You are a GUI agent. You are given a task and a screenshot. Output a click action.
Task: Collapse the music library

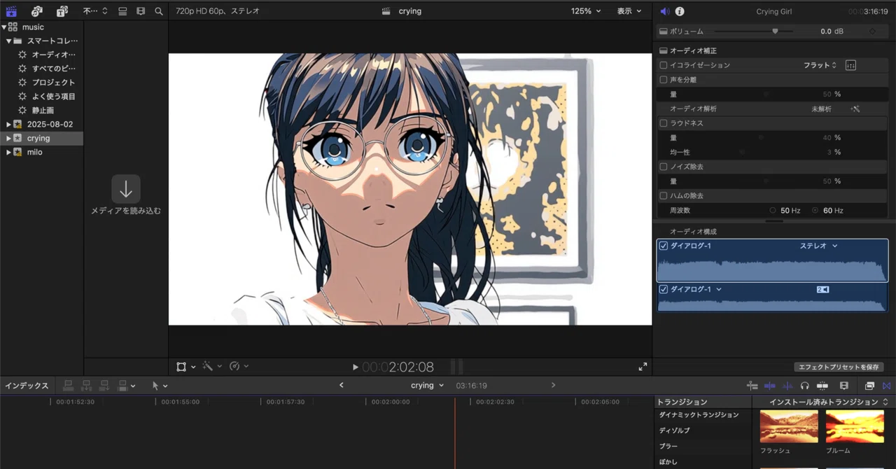tap(3, 27)
